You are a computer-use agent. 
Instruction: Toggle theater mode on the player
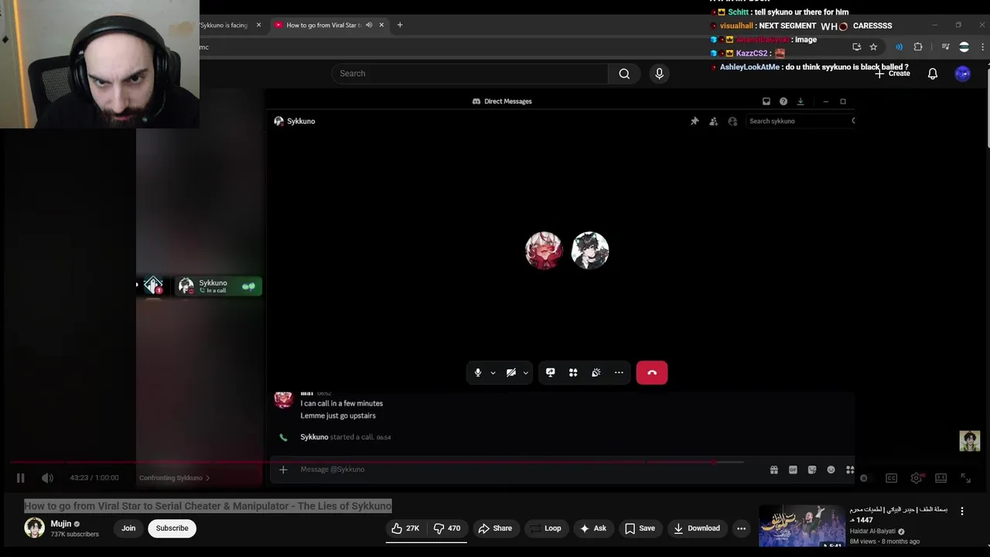click(x=941, y=478)
